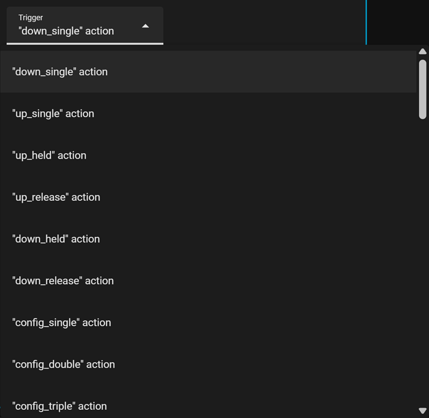Select the highlighted "down_single" action option

pos(60,72)
